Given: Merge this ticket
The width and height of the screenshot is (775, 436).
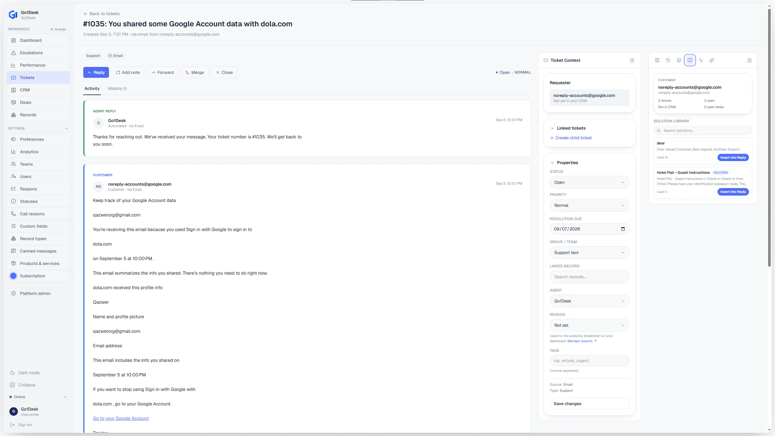Looking at the screenshot, I should [195, 72].
